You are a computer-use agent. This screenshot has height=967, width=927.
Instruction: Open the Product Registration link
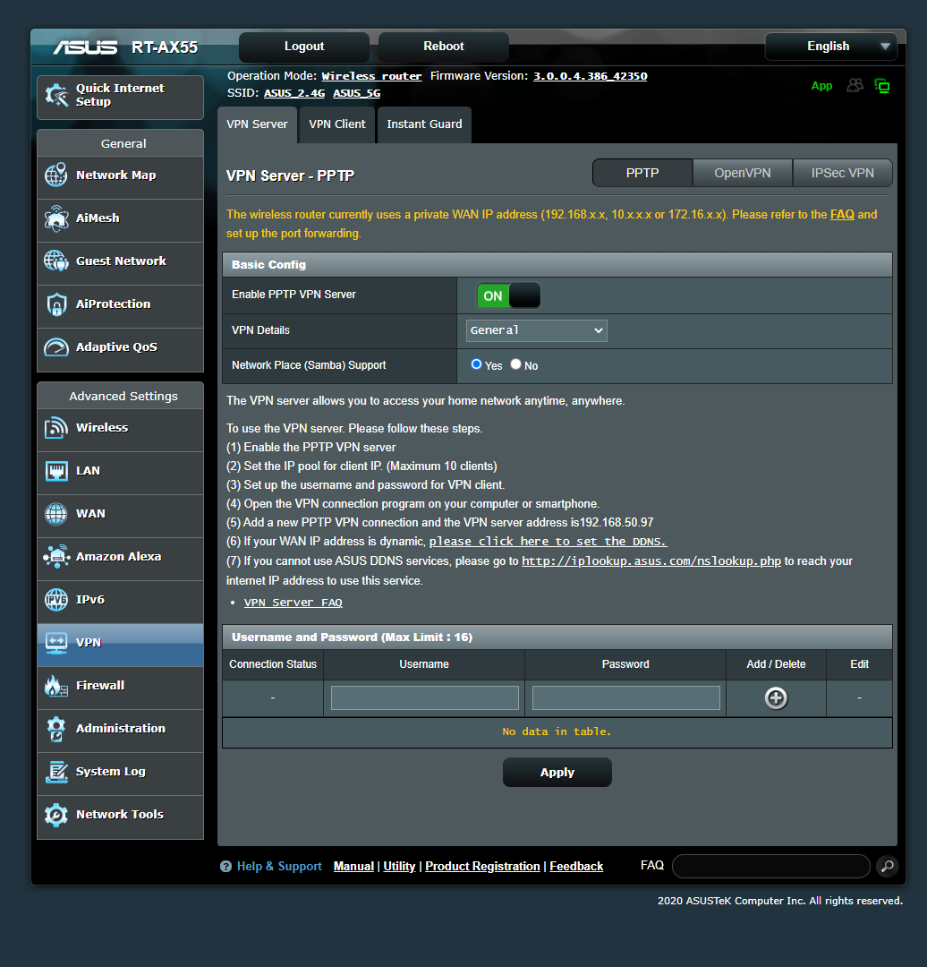482,867
